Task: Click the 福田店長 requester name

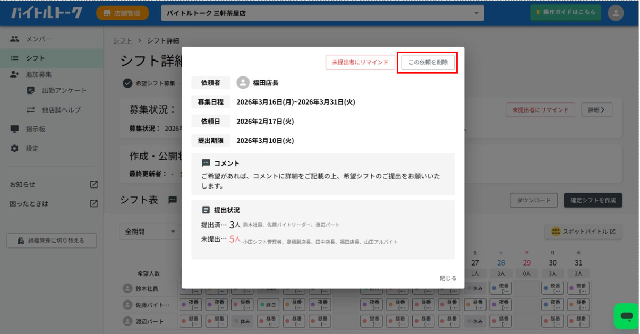Action: click(x=266, y=83)
